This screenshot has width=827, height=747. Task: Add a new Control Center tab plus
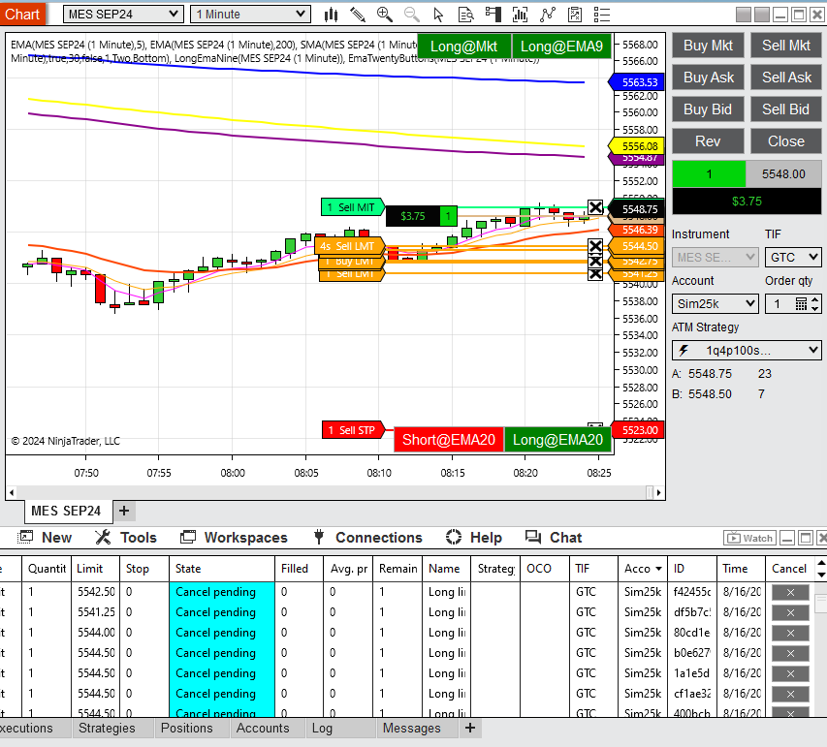coord(470,728)
